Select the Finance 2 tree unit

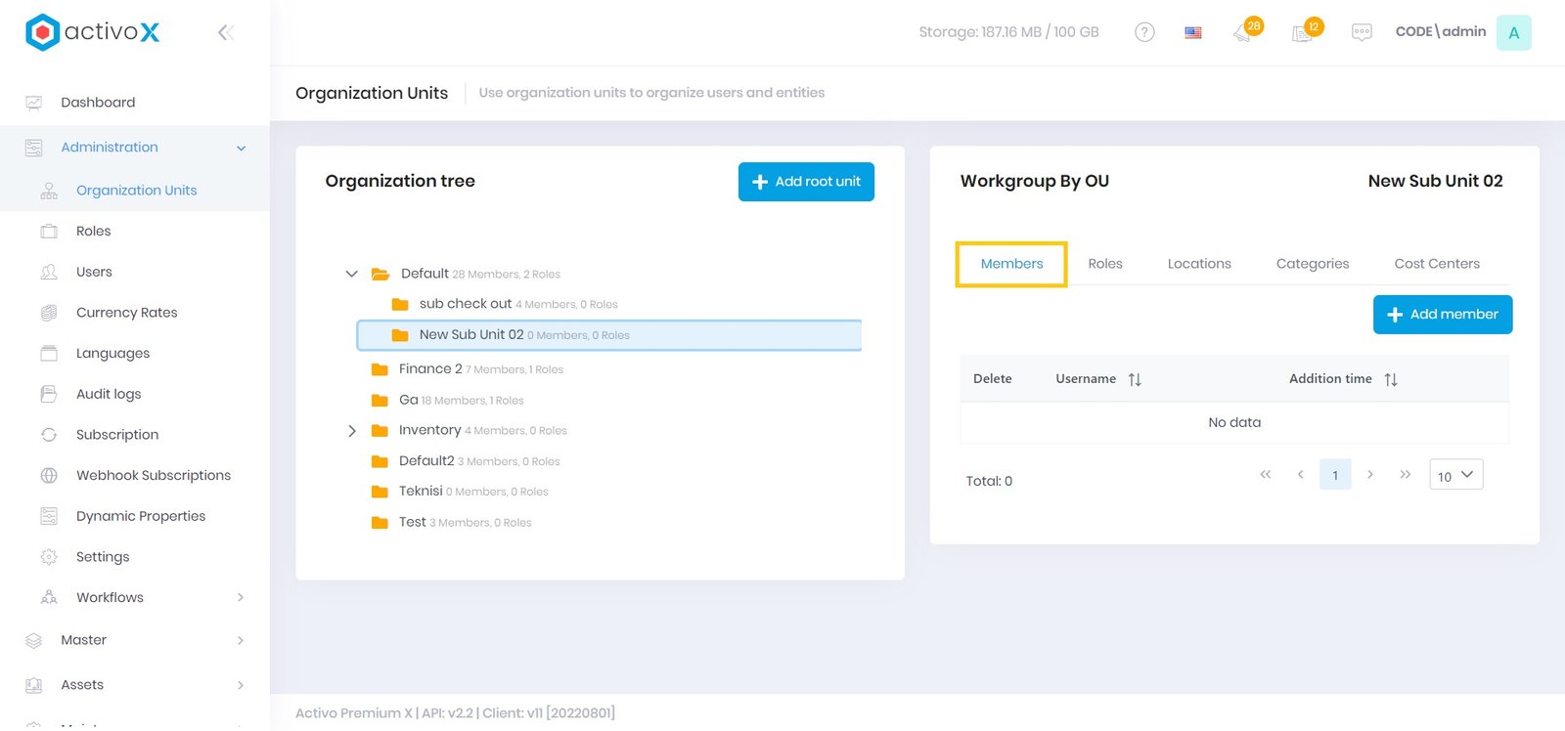[430, 369]
